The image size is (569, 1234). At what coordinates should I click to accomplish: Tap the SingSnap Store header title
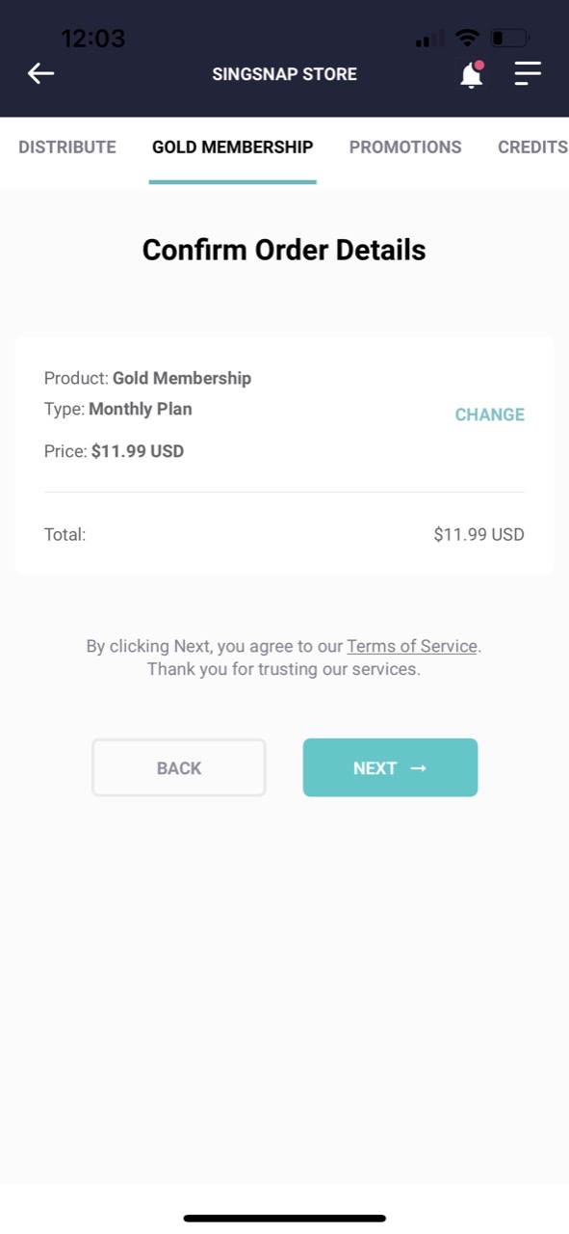coord(284,74)
